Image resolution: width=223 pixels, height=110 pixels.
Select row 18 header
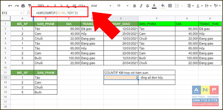(x=5, y=107)
